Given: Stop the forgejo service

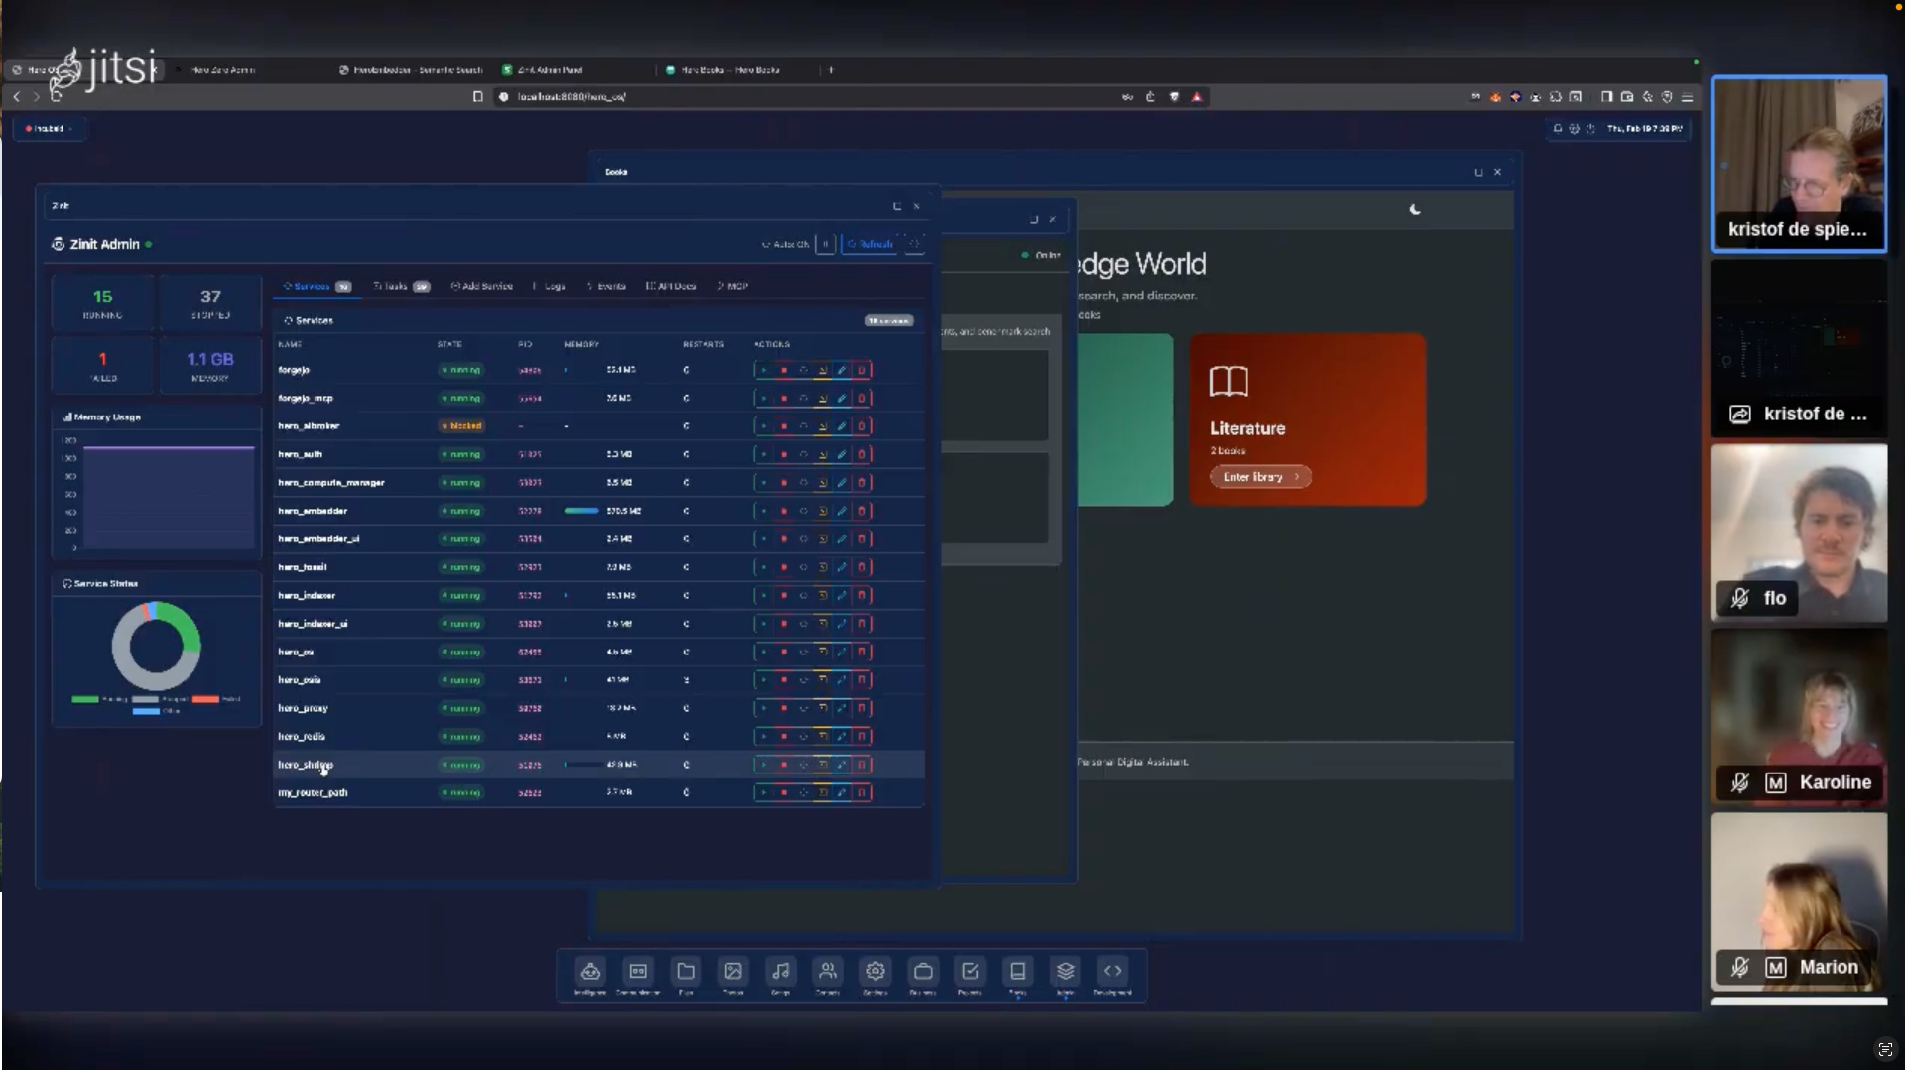Looking at the screenshot, I should (783, 370).
